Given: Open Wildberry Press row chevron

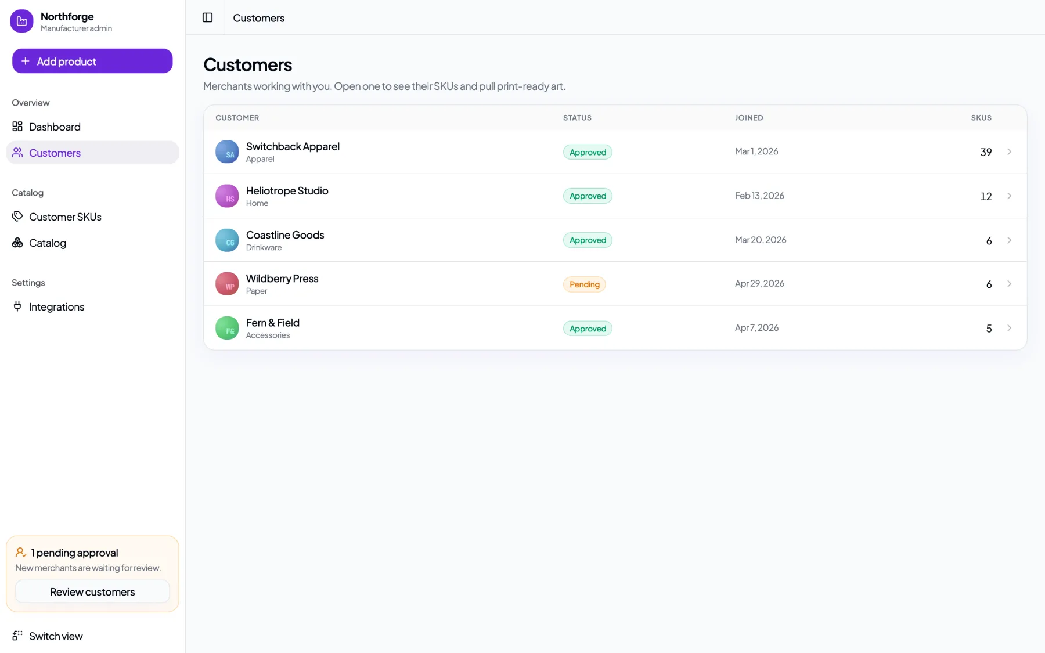Looking at the screenshot, I should [x=1009, y=284].
